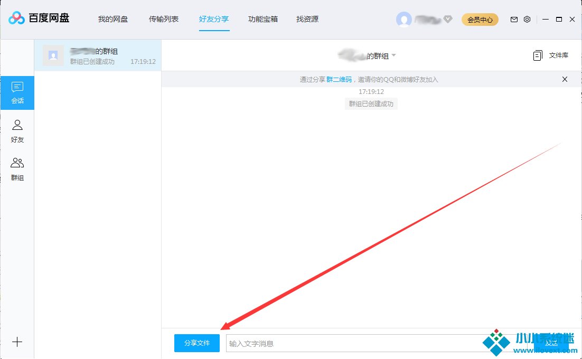Open the mail messages envelope icon
Image resolution: width=582 pixels, height=359 pixels.
514,20
